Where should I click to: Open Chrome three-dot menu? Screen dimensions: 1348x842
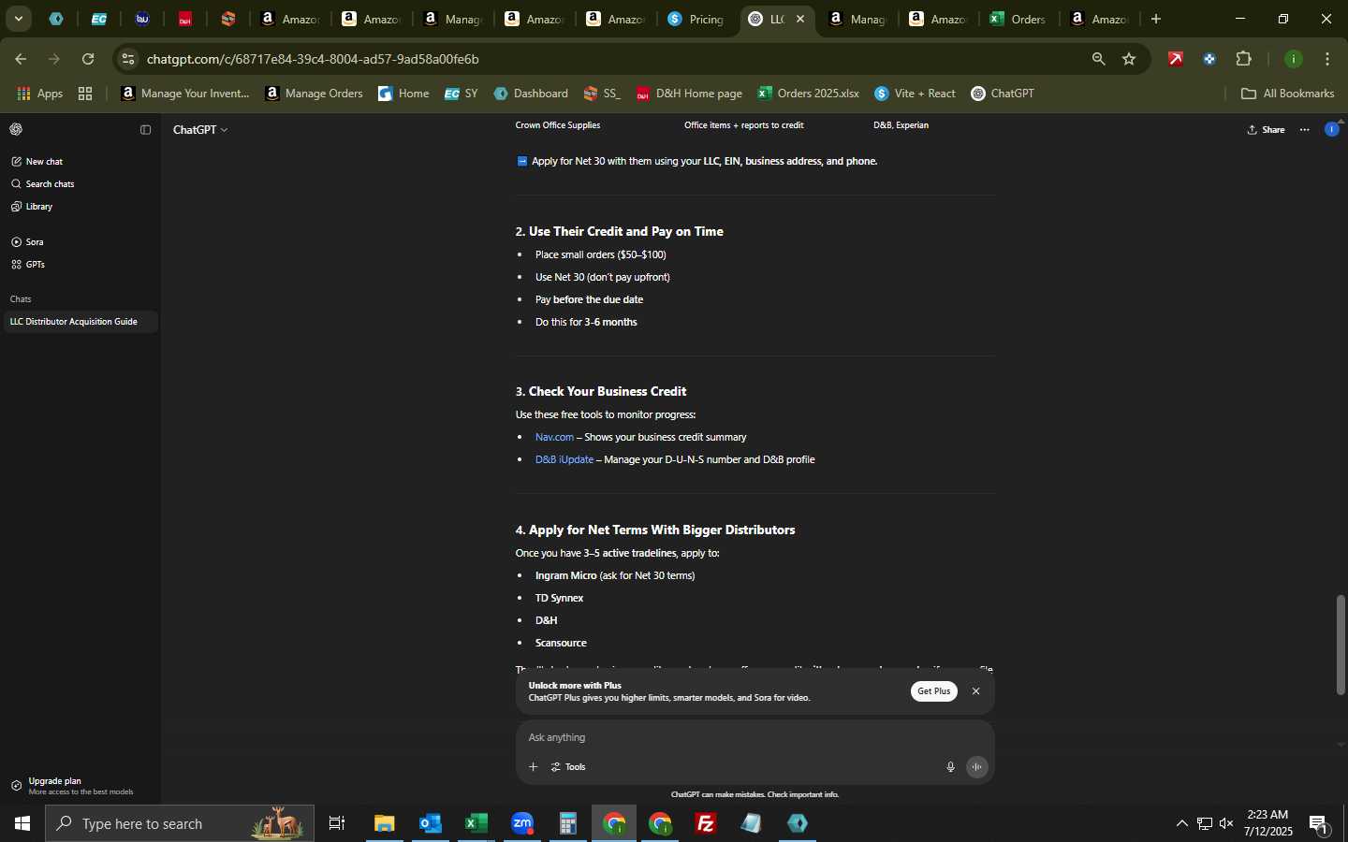(x=1327, y=59)
